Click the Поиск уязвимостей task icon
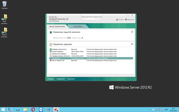 click(51, 60)
